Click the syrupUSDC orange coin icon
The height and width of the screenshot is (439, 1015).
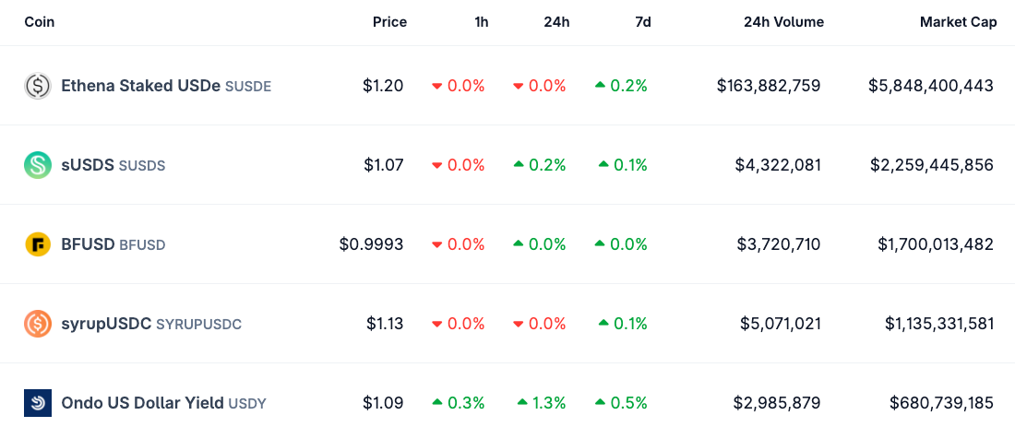(38, 324)
